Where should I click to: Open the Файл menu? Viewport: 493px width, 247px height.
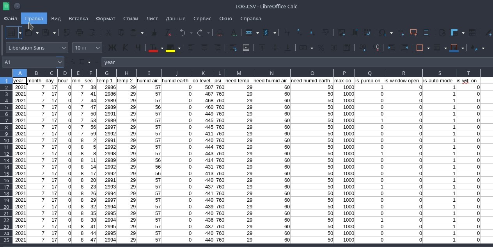coord(11,18)
